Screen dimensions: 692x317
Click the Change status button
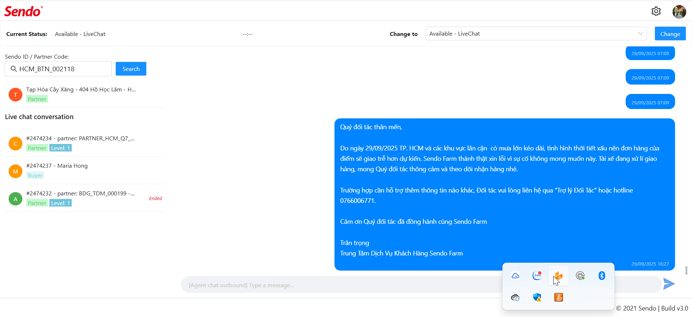pos(670,34)
